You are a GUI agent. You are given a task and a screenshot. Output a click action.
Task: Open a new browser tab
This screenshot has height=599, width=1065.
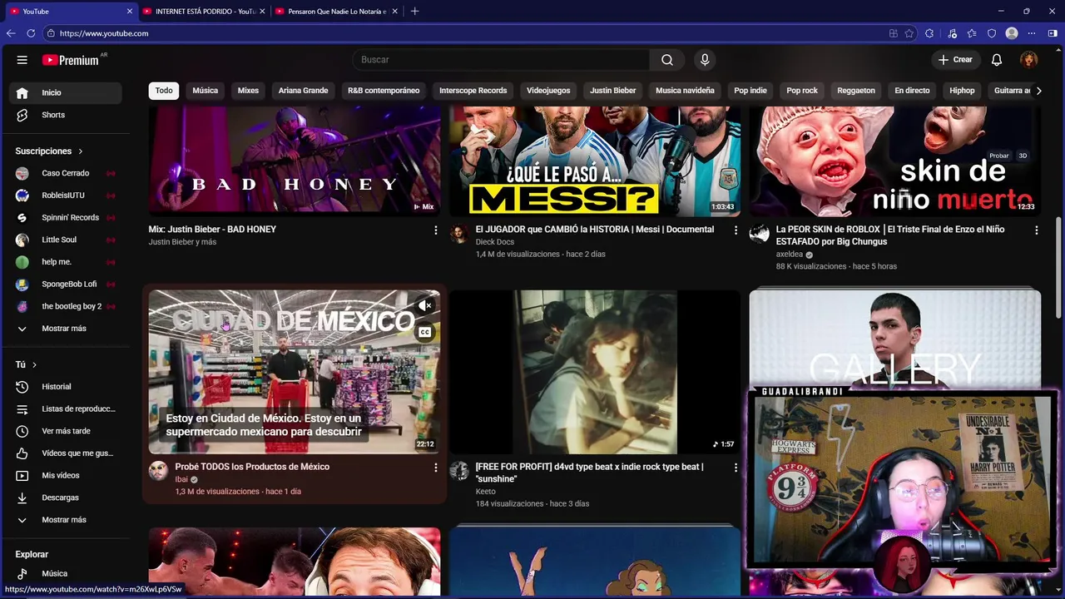click(414, 12)
